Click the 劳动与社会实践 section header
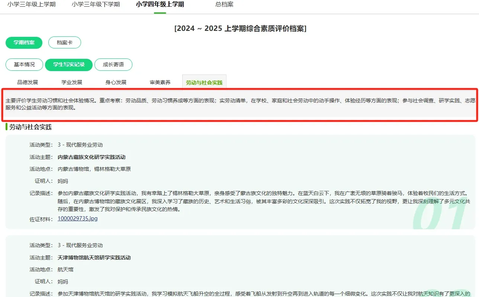Image resolution: width=479 pixels, height=297 pixels. pyautogui.click(x=31, y=127)
